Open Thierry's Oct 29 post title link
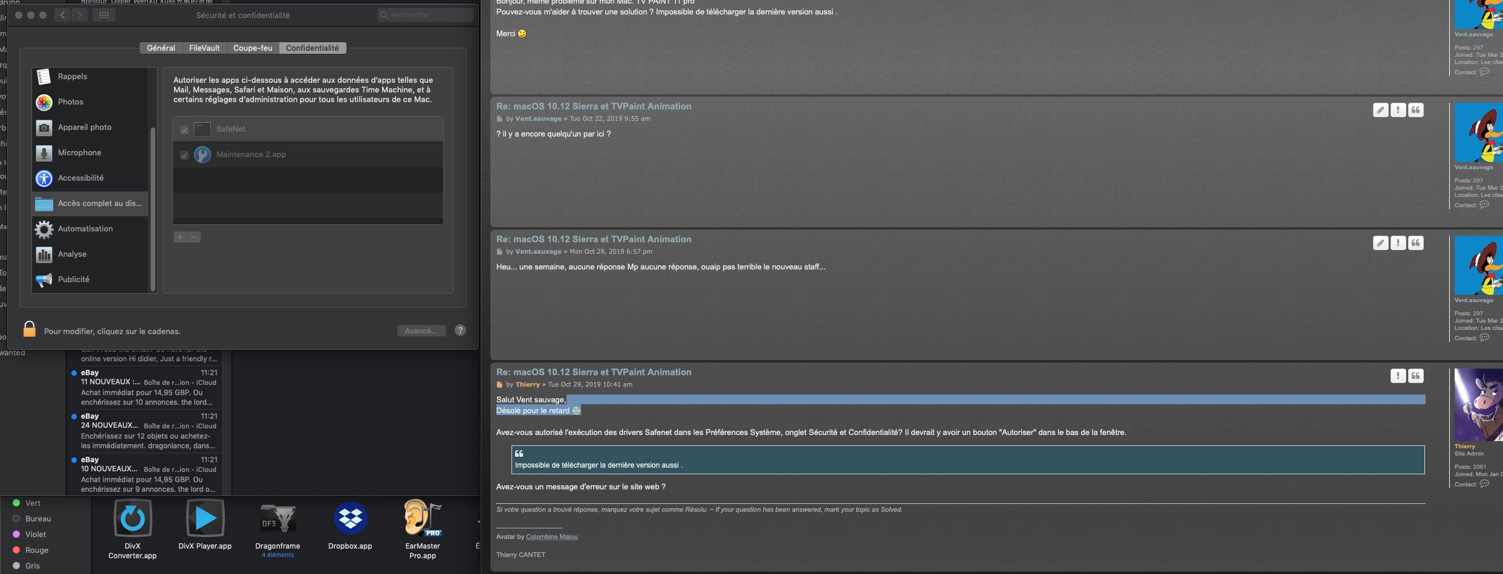1503x574 pixels. click(x=594, y=372)
